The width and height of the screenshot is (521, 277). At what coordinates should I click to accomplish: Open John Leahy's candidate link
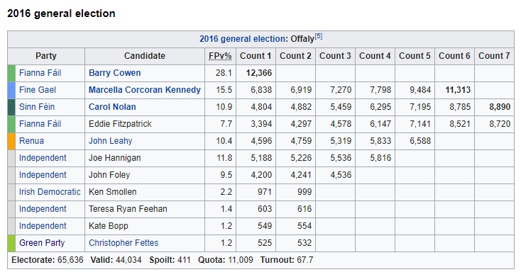(110, 141)
